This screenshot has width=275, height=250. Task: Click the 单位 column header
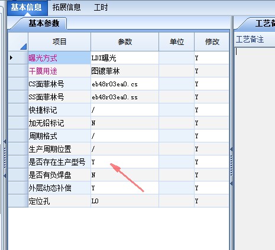click(176, 42)
